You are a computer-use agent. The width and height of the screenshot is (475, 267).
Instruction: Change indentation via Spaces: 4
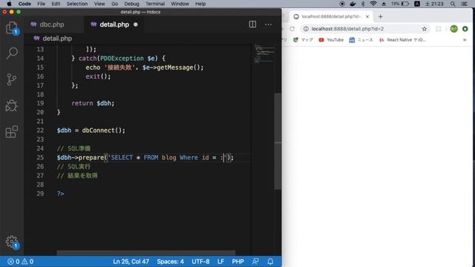pos(170,262)
